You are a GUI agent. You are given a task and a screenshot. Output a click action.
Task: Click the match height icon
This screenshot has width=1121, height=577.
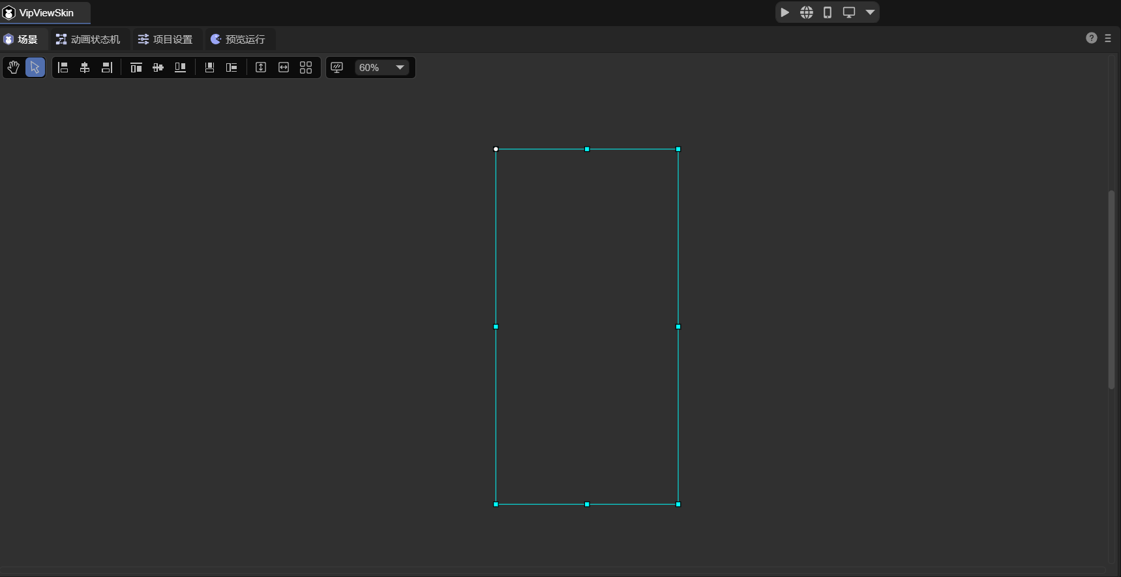pos(261,68)
